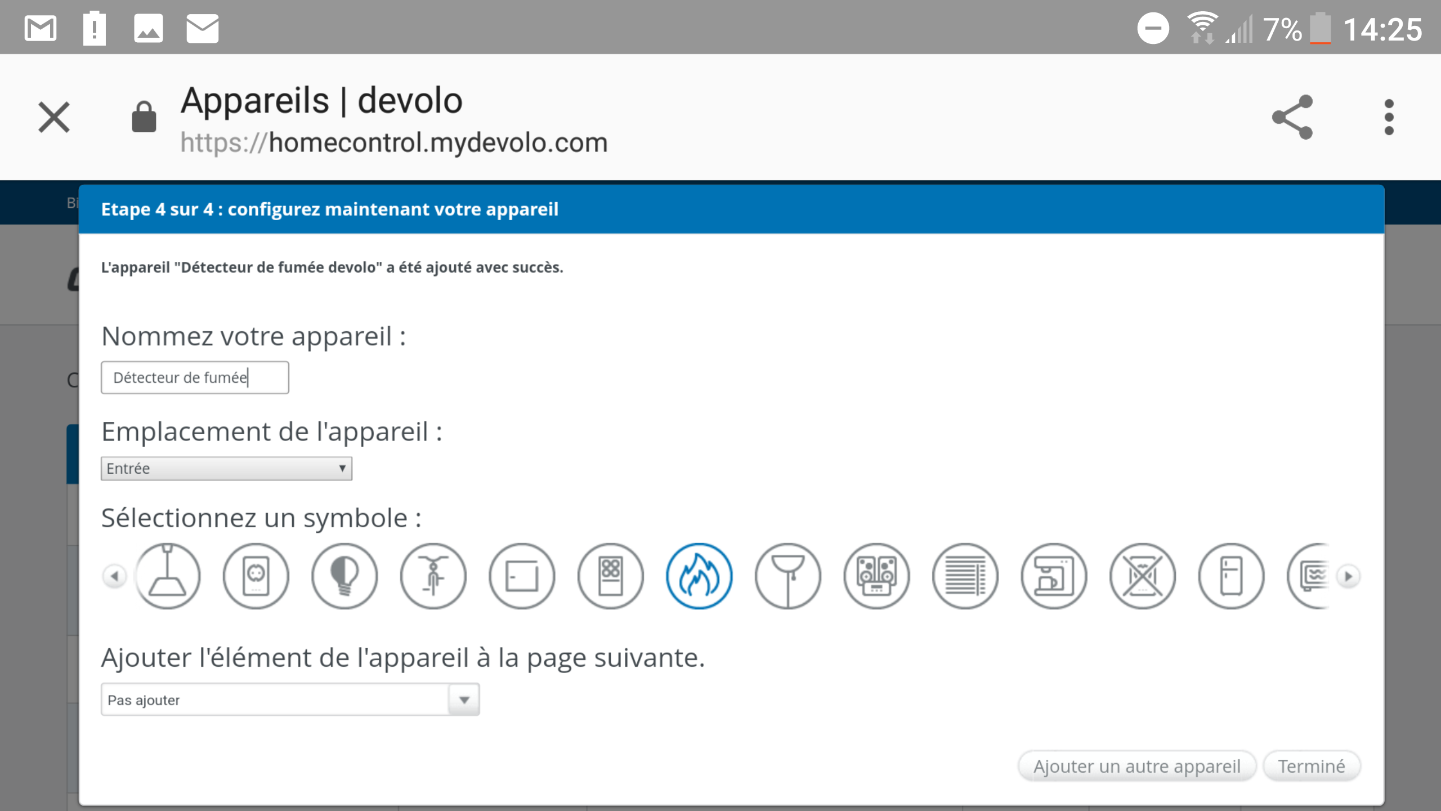
Task: Open the email envelope notification icon
Action: click(203, 28)
